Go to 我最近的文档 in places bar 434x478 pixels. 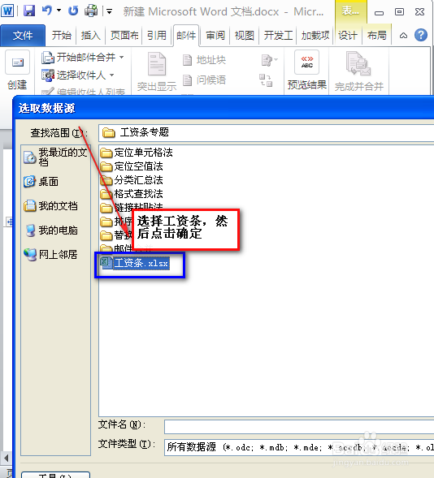pyautogui.click(x=56, y=157)
